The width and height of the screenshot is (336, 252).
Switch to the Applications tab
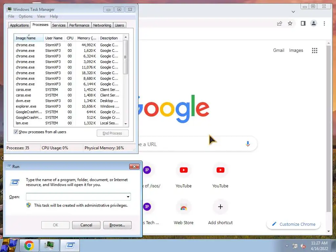(19, 25)
